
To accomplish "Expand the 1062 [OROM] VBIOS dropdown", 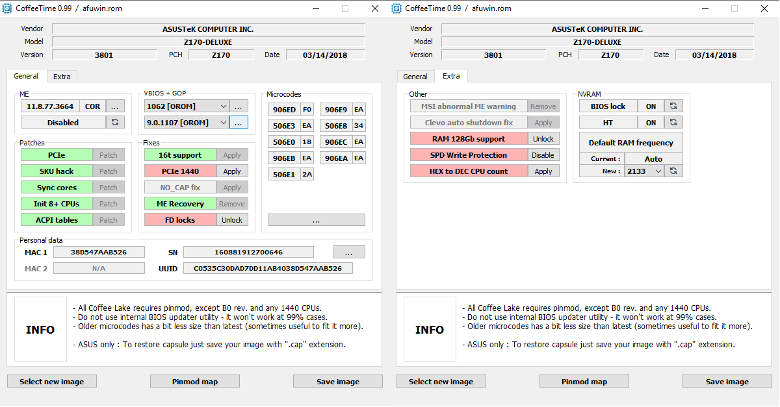I will tap(223, 106).
